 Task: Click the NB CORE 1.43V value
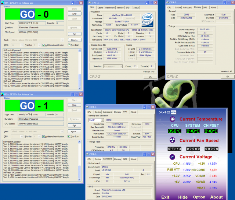(213, 170)
